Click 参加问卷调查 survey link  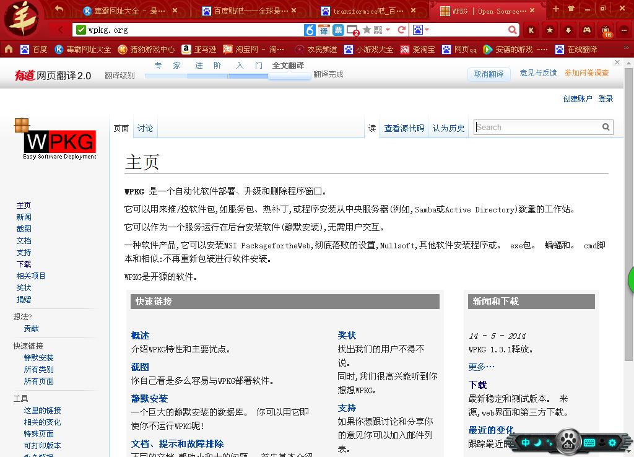coord(586,73)
